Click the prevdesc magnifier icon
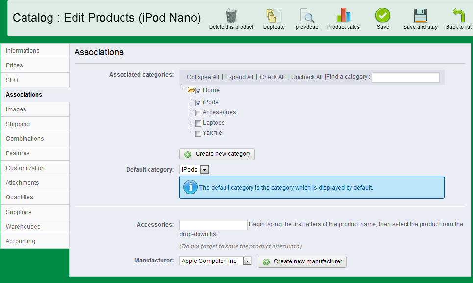The width and height of the screenshot is (473, 283). click(x=307, y=16)
